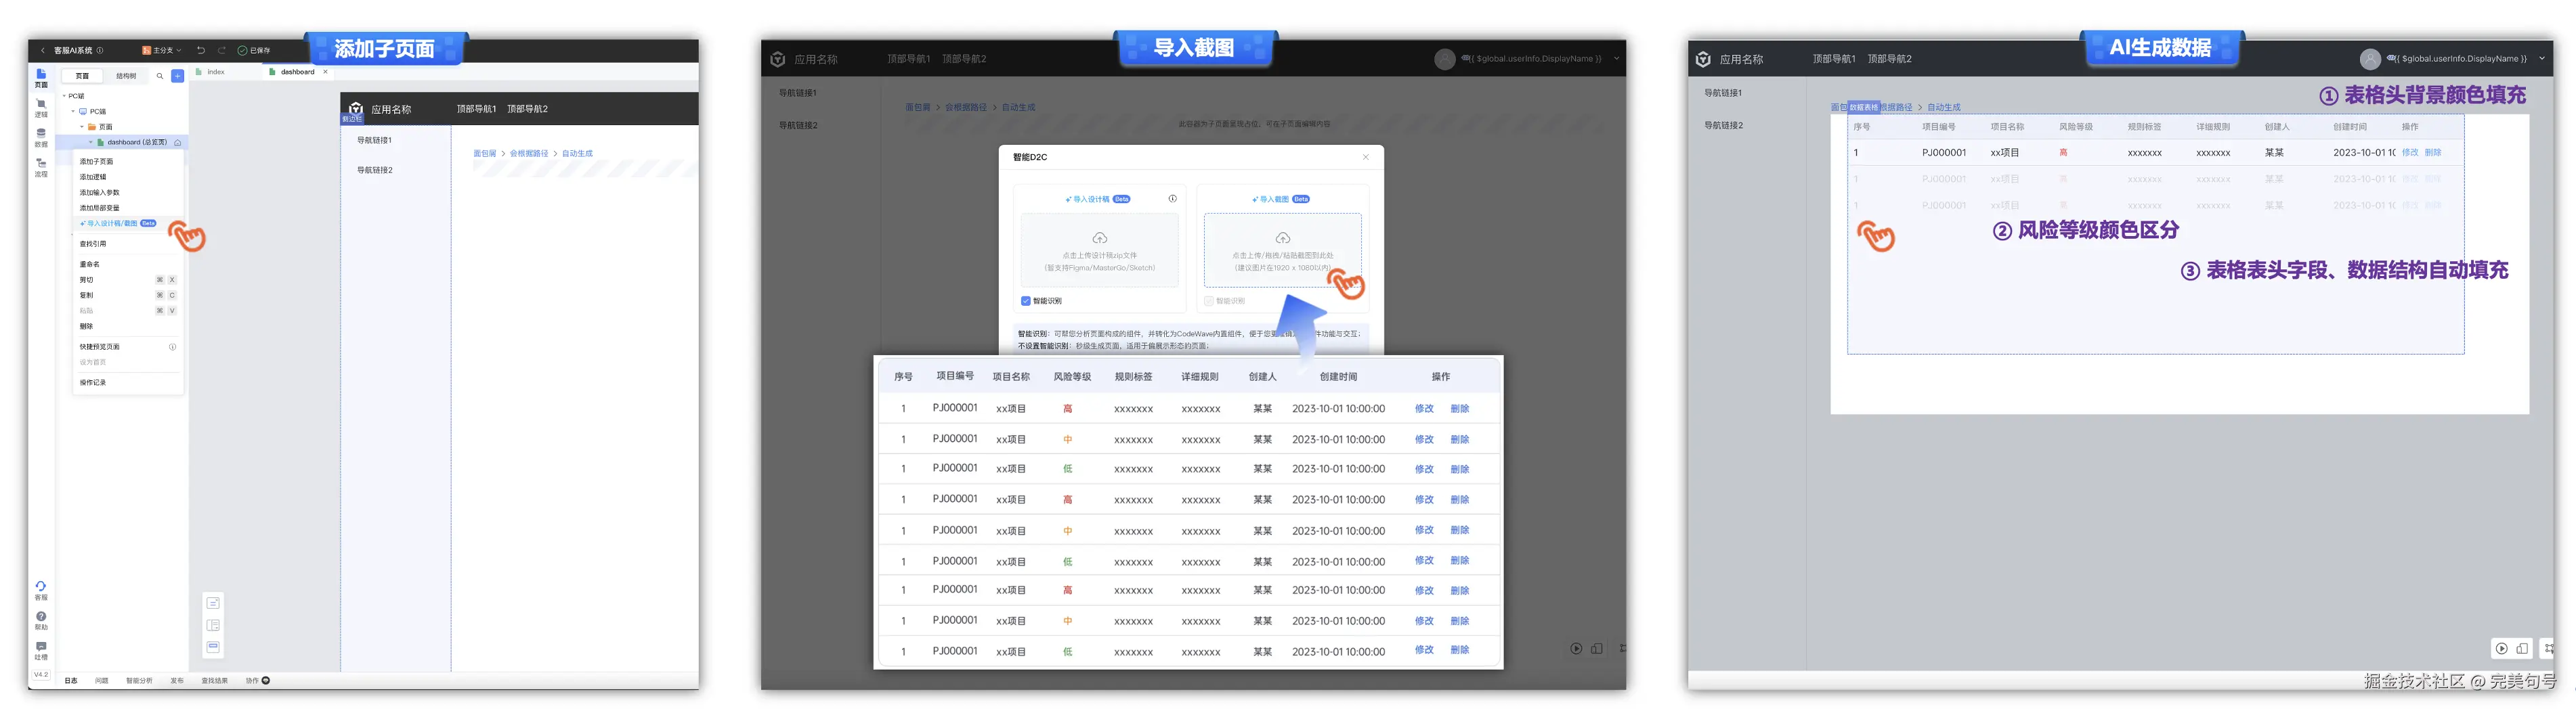Open the 流程 section in left icon sidebar
Screen dimensions: 2576x709
[x=41, y=167]
